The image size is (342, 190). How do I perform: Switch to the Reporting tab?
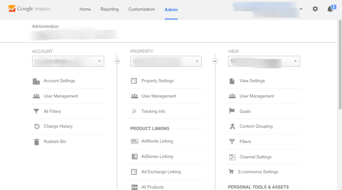click(x=109, y=9)
